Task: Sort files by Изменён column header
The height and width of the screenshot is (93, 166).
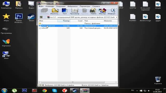Action: (110, 21)
